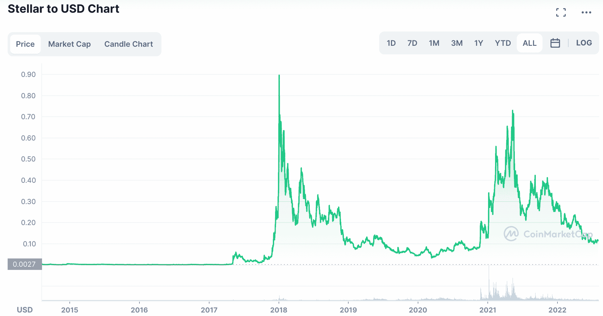Click the 0.30 y-axis price label
The width and height of the screenshot is (603, 316).
coord(28,202)
